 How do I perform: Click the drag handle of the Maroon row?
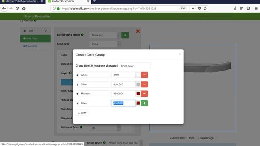tap(77, 94)
